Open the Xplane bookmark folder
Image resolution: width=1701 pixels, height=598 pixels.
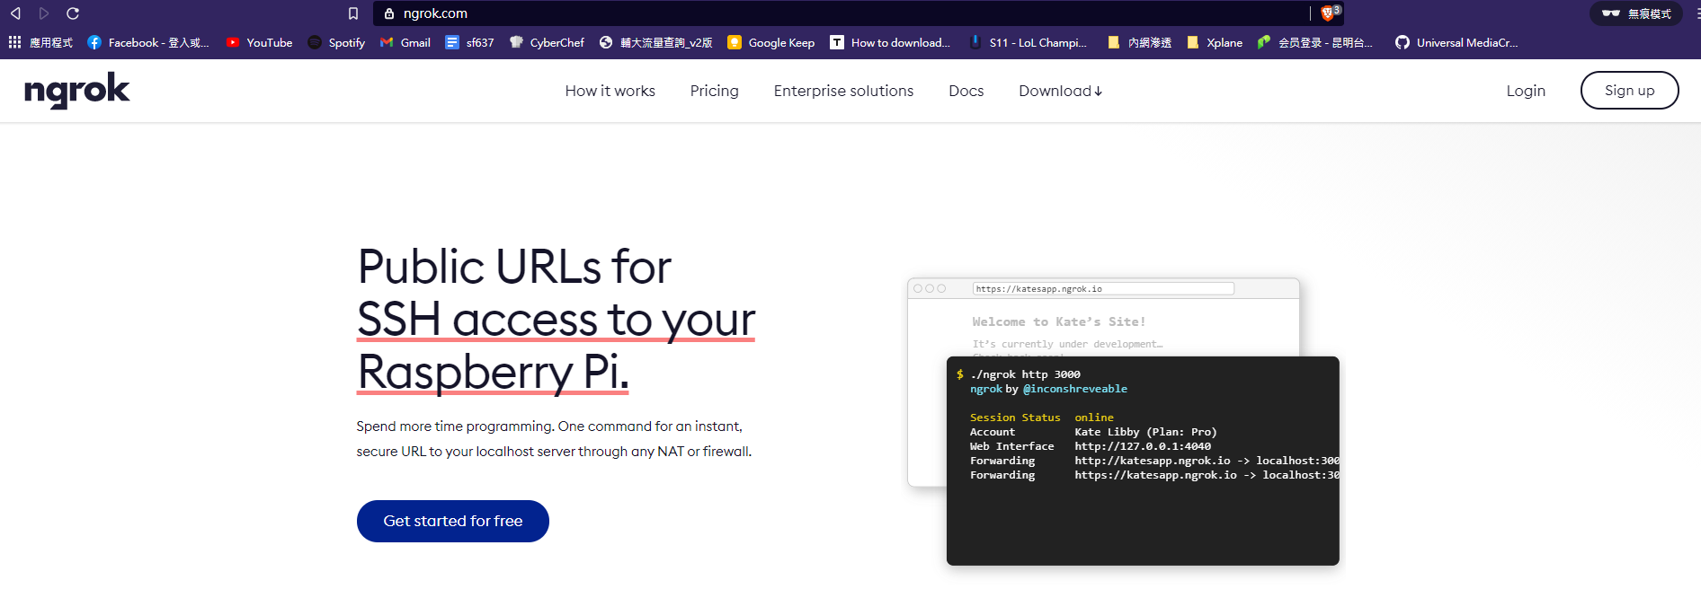tap(1215, 42)
